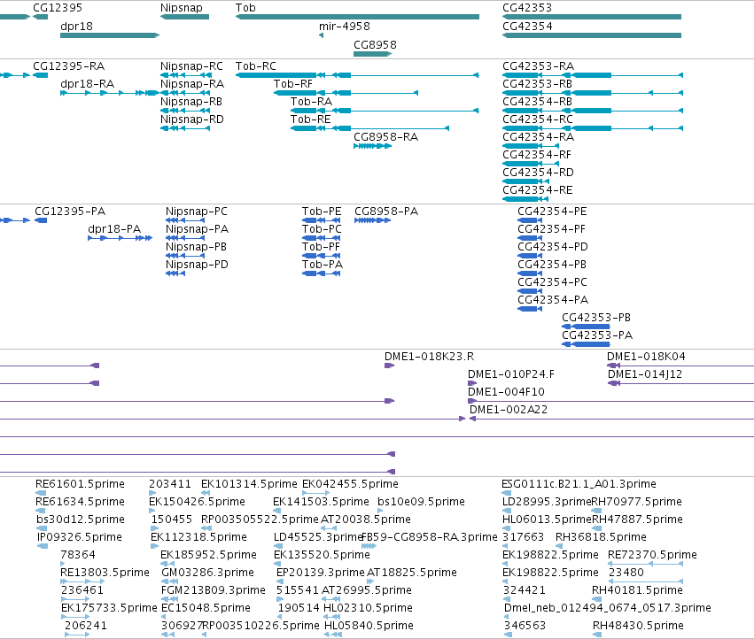Click protein CG8958-PA
Viewport: 754px width, 639px height.
point(373,220)
